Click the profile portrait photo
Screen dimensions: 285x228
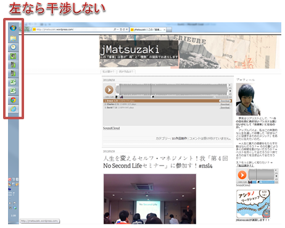click(248, 99)
